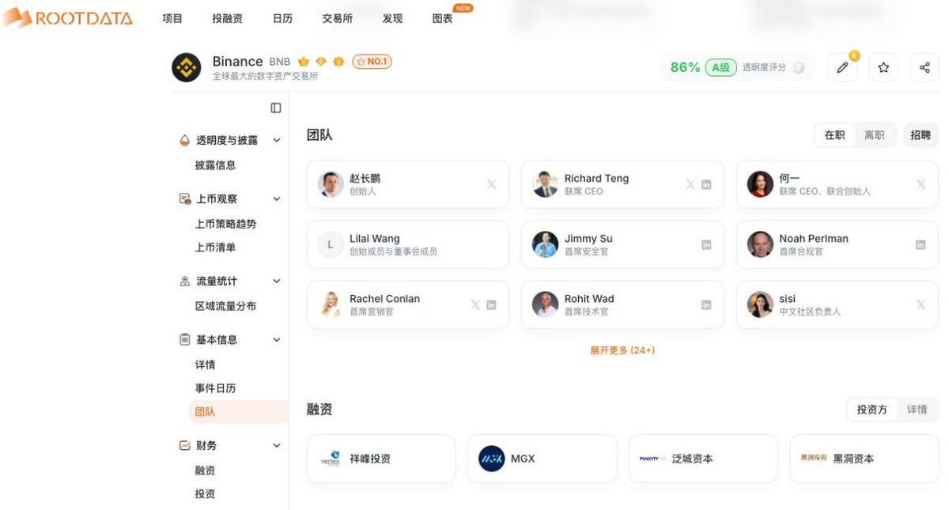This screenshot has width=949, height=510.
Task: Open Rachel Conlan's LinkedIn icon
Action: tap(491, 304)
